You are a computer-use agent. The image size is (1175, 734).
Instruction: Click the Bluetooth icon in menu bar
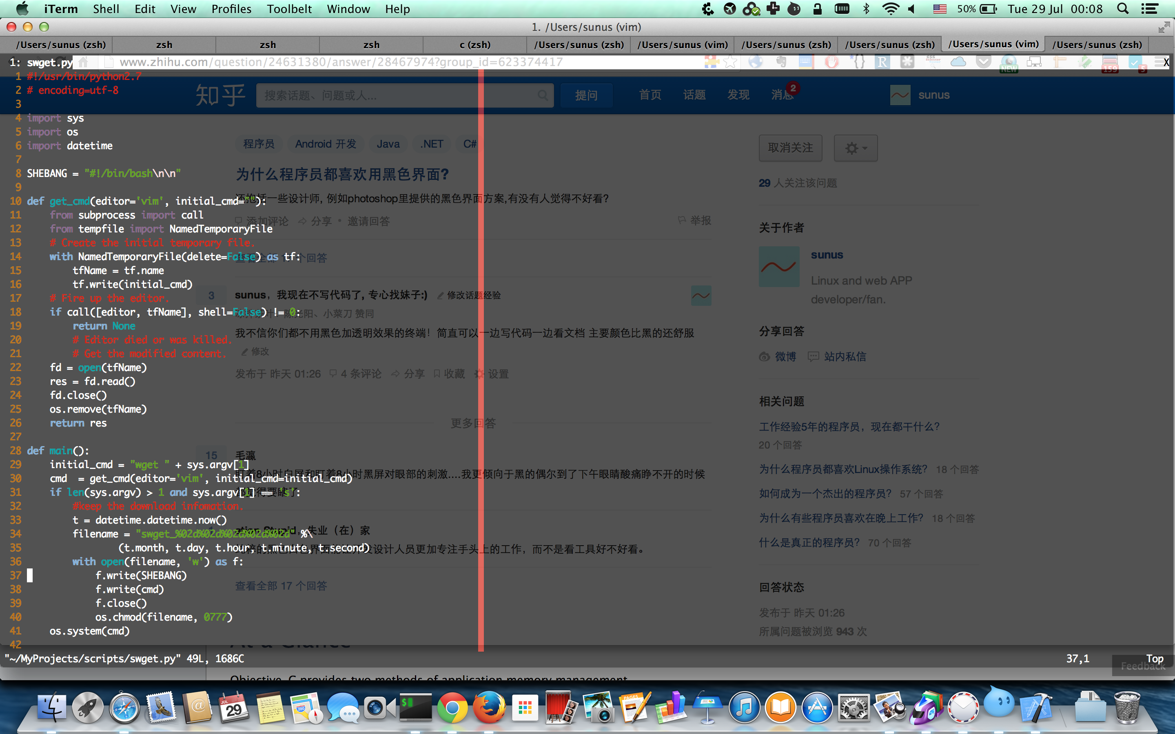[865, 9]
